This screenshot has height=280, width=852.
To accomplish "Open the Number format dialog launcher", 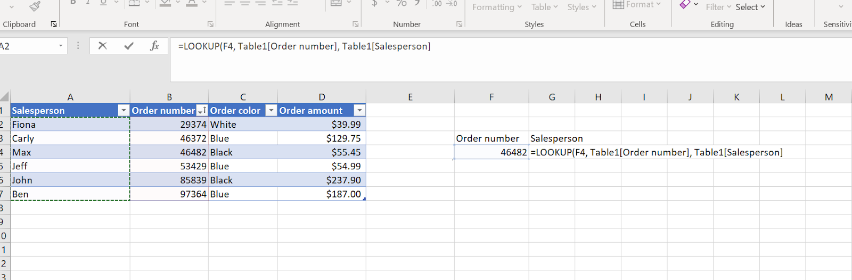I will point(459,24).
